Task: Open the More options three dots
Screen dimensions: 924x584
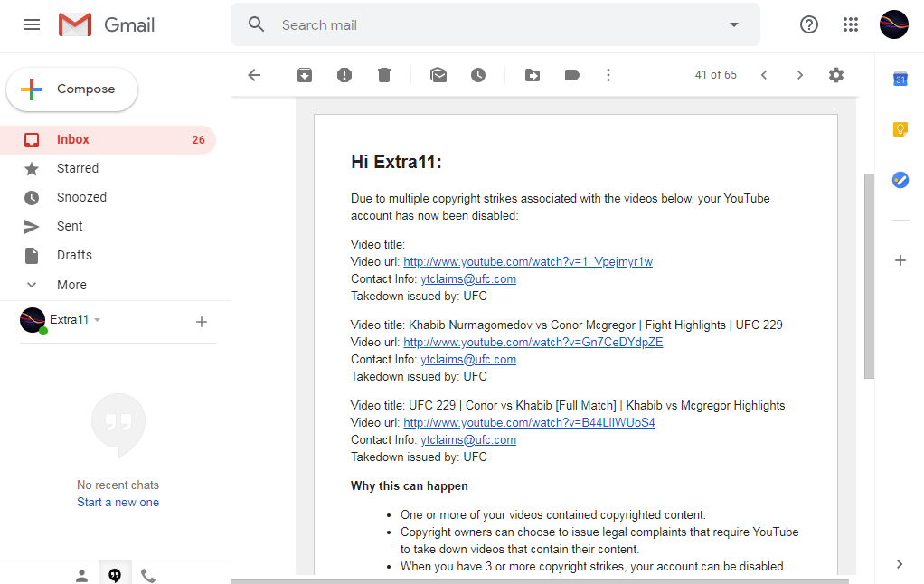Action: pos(608,75)
